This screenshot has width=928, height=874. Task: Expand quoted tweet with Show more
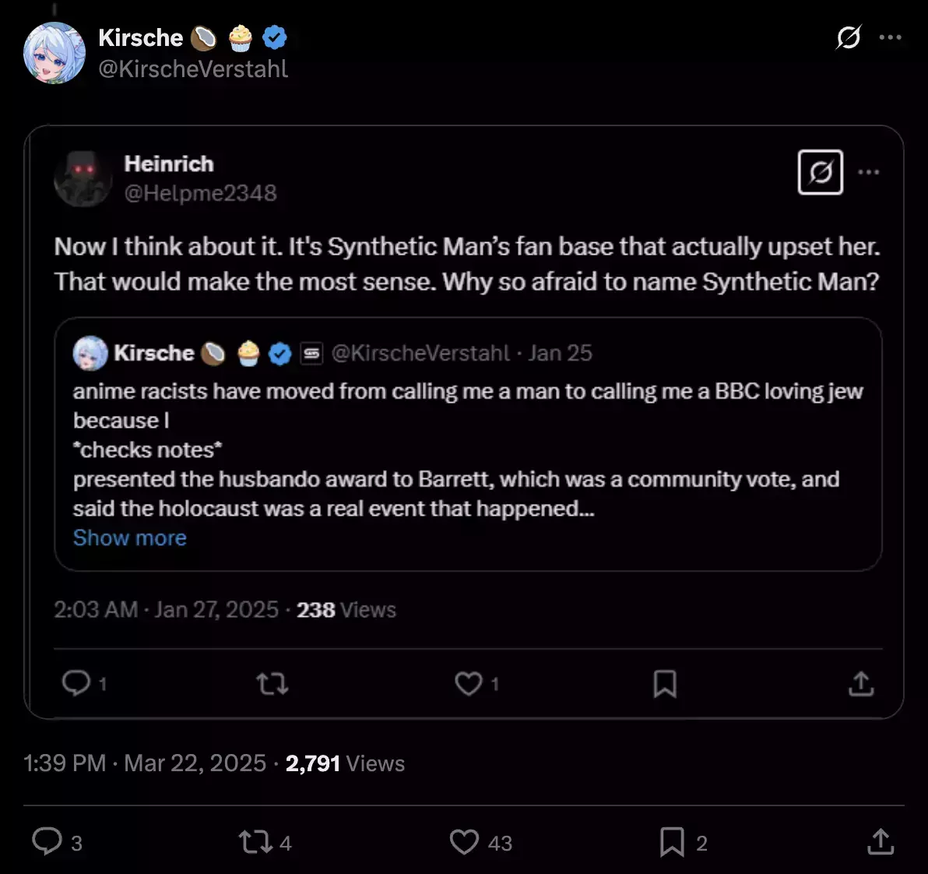pos(129,537)
